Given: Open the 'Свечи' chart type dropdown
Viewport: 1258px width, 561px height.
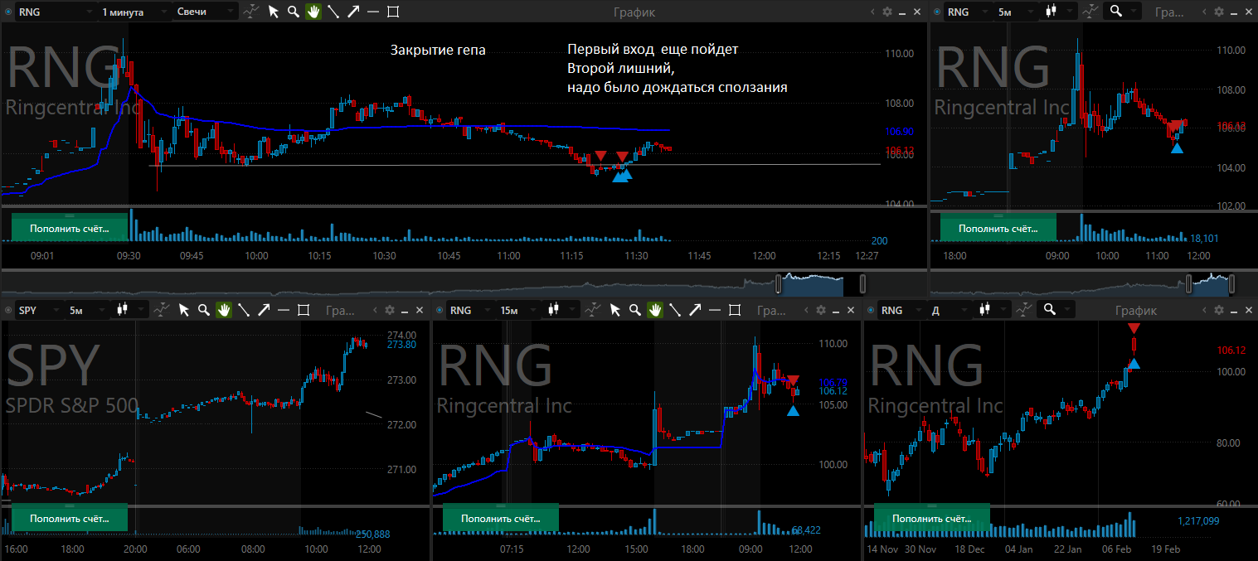Looking at the screenshot, I should point(206,12).
